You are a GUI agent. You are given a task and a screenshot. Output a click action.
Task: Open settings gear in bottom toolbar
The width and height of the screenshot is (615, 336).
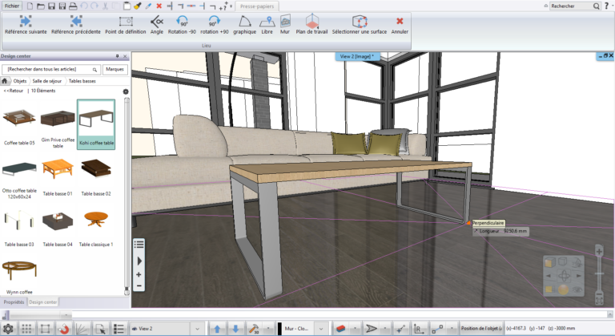click(8, 329)
